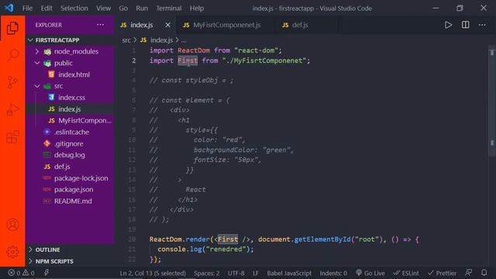Screen dimensions: 496x279
Task: Change Spaces: 2 indentation setting
Action: [207, 273]
